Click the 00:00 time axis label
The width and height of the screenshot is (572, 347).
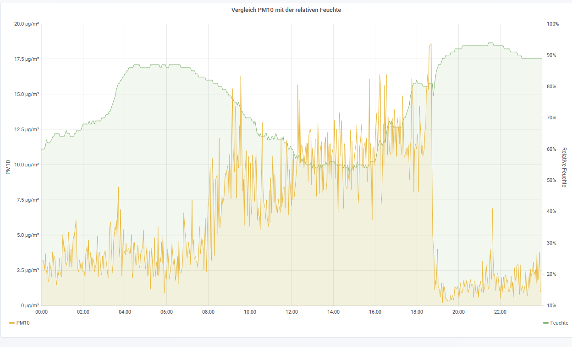point(41,312)
